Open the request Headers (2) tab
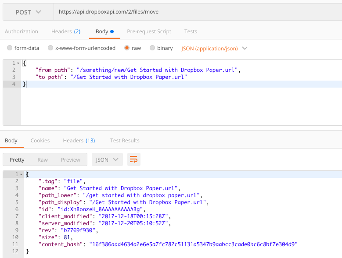Viewport: 342px width, 258px height. [66, 32]
